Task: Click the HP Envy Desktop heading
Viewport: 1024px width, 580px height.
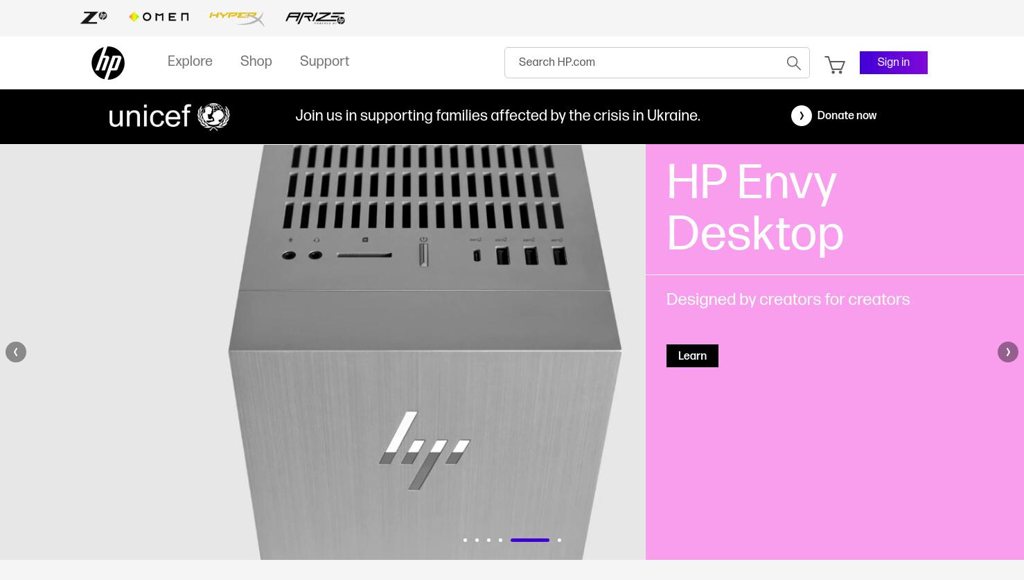Action: click(755, 209)
